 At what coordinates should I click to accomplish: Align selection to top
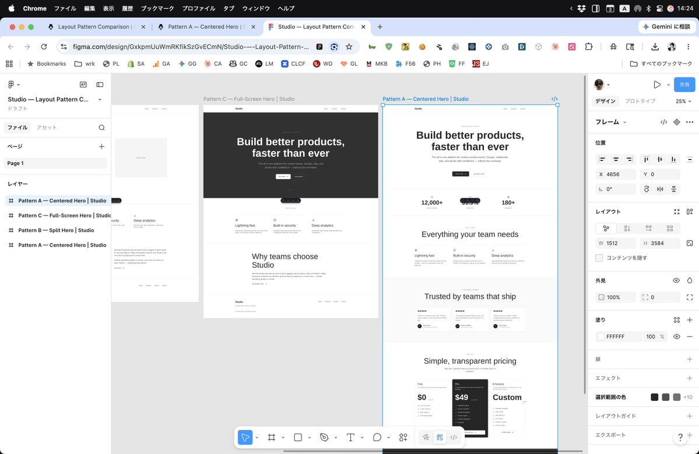647,159
